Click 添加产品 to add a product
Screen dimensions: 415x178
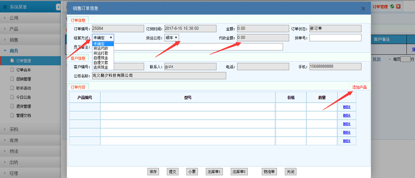pos(359,87)
